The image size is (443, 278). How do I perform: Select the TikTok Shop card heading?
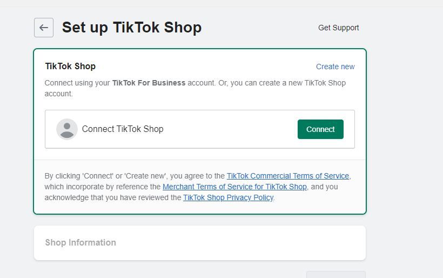click(70, 66)
